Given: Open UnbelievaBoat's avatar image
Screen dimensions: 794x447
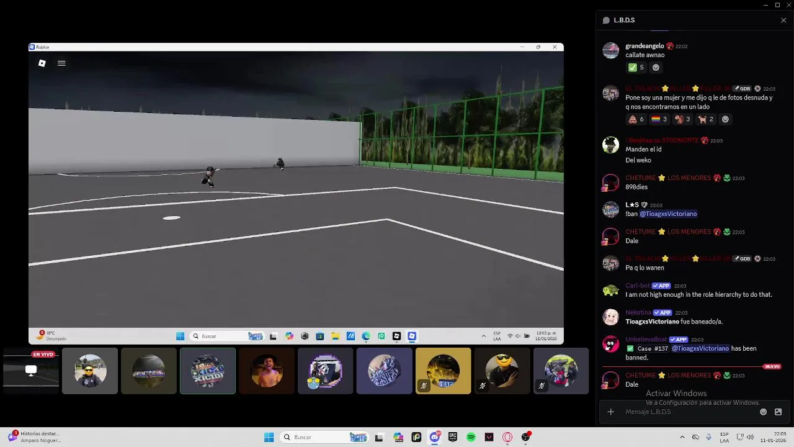Looking at the screenshot, I should click(x=611, y=345).
